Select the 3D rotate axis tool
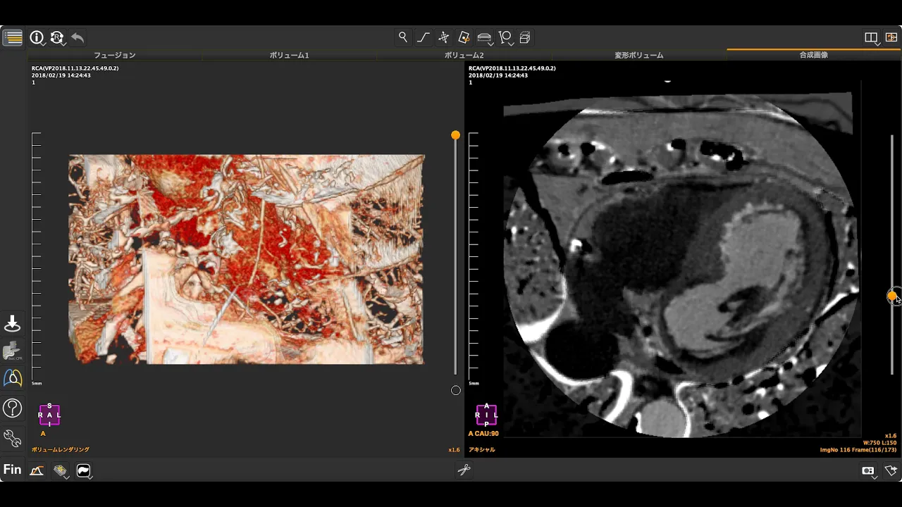The height and width of the screenshot is (507, 902). pyautogui.click(x=443, y=37)
